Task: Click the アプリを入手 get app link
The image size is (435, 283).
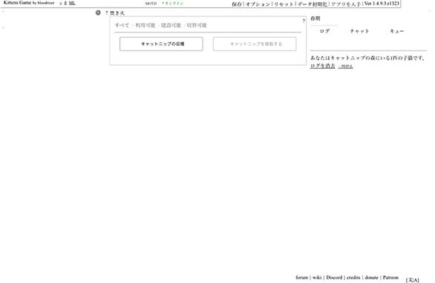Action: point(346,4)
